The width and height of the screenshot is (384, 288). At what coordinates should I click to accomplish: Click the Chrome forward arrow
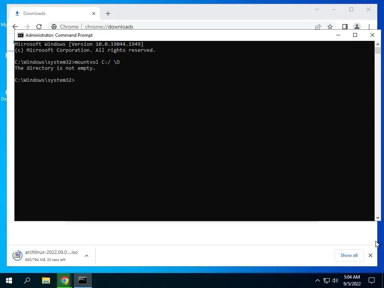click(x=27, y=27)
